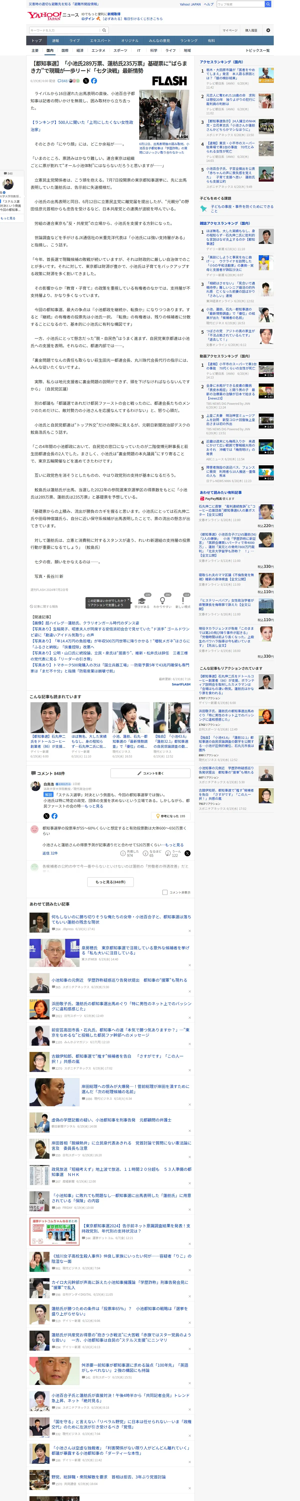Open オリジナル navigation tab
The image size is (300, 1501).
[130, 41]
